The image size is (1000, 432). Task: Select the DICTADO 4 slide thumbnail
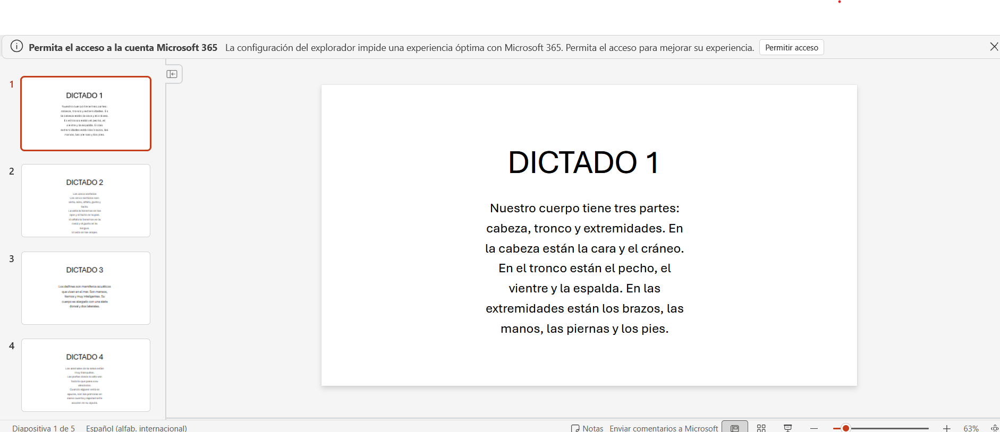coord(86,375)
